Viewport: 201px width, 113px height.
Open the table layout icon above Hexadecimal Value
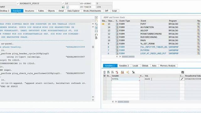coord(183,72)
